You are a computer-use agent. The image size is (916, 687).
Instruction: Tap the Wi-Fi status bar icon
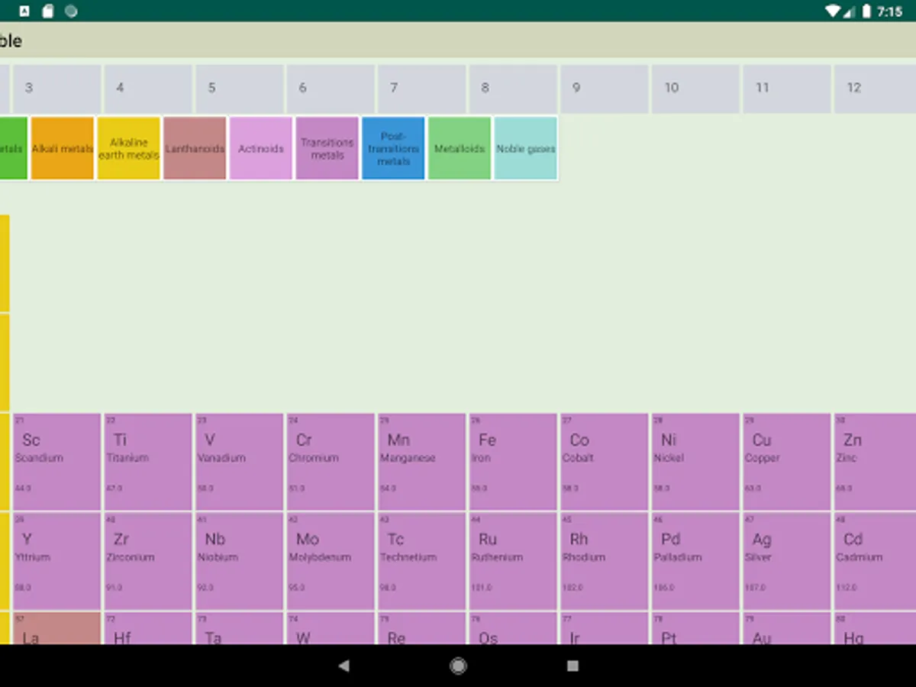point(833,11)
